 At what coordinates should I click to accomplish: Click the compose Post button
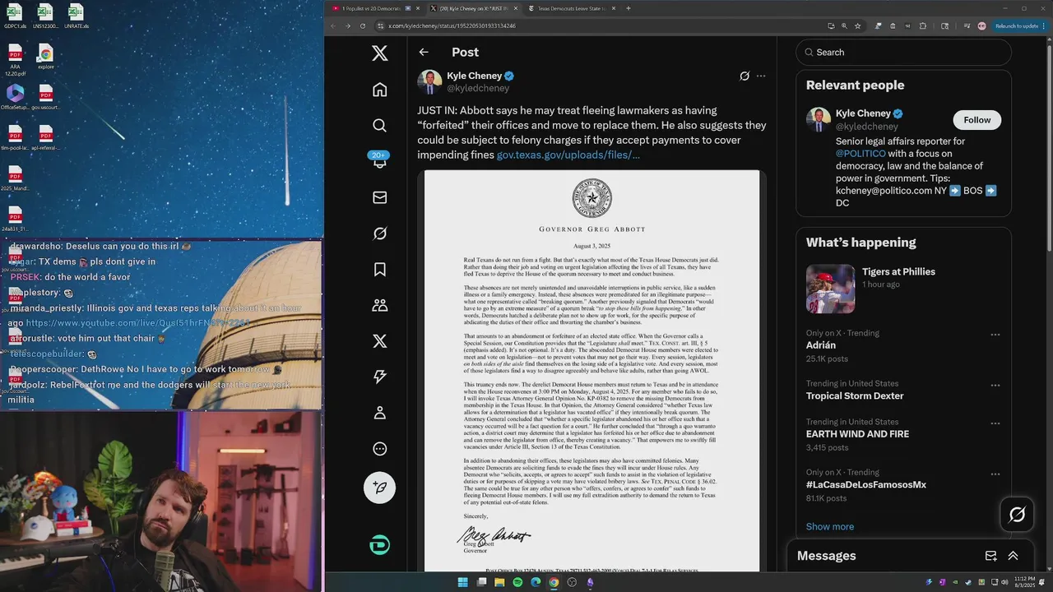pyautogui.click(x=379, y=488)
